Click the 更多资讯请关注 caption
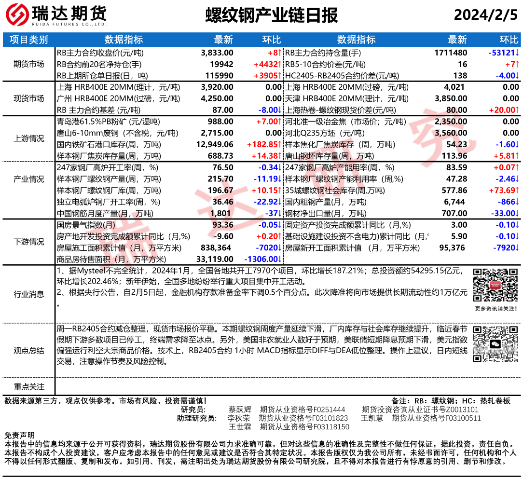The width and height of the screenshot is (523, 479). [x=496, y=309]
